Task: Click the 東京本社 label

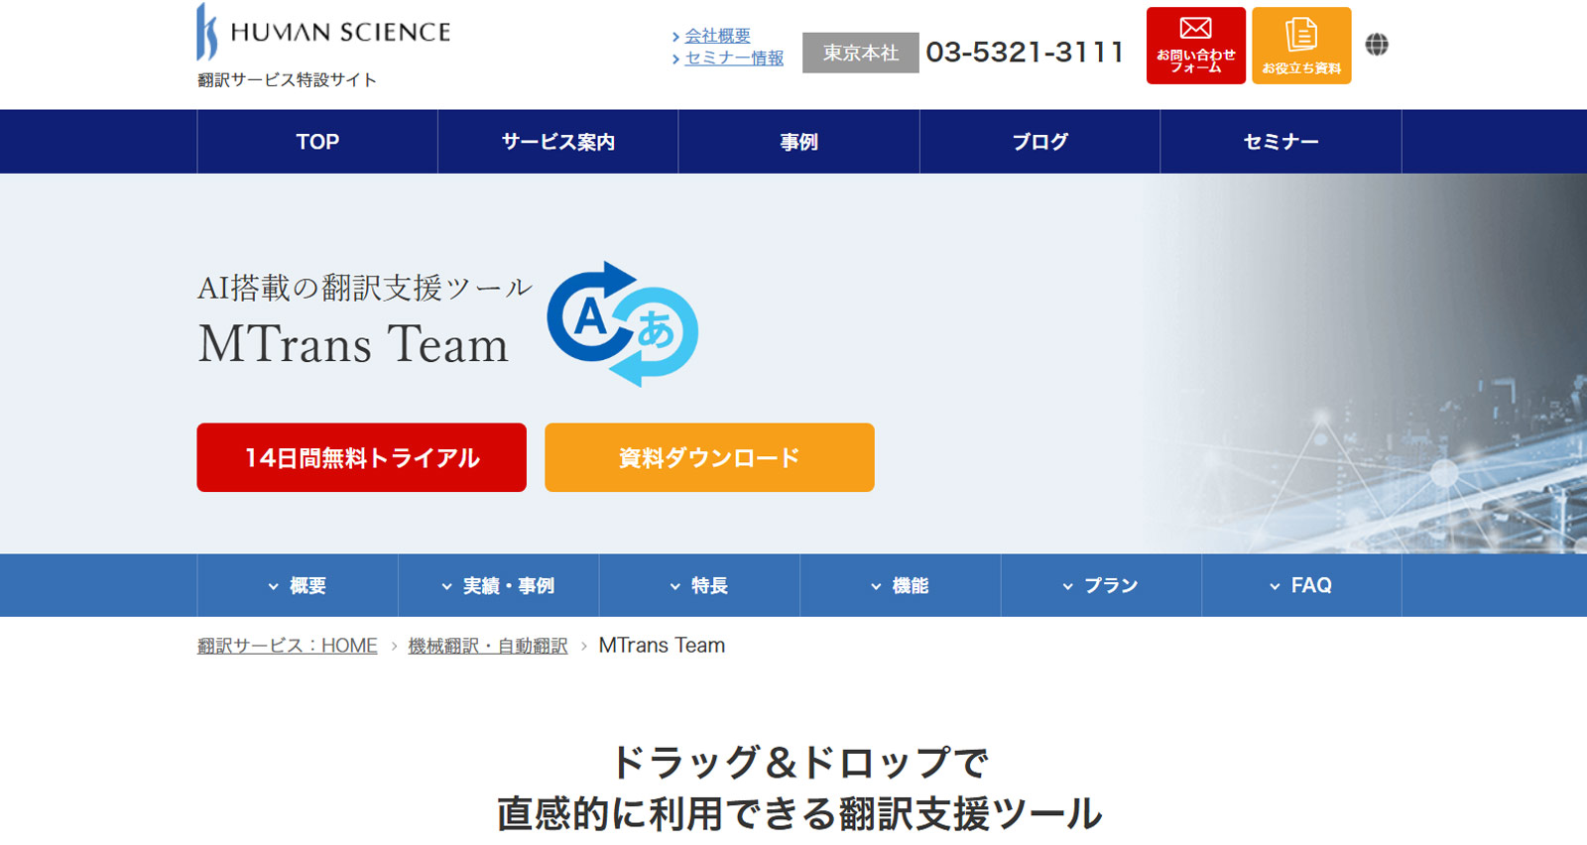Action: click(860, 53)
